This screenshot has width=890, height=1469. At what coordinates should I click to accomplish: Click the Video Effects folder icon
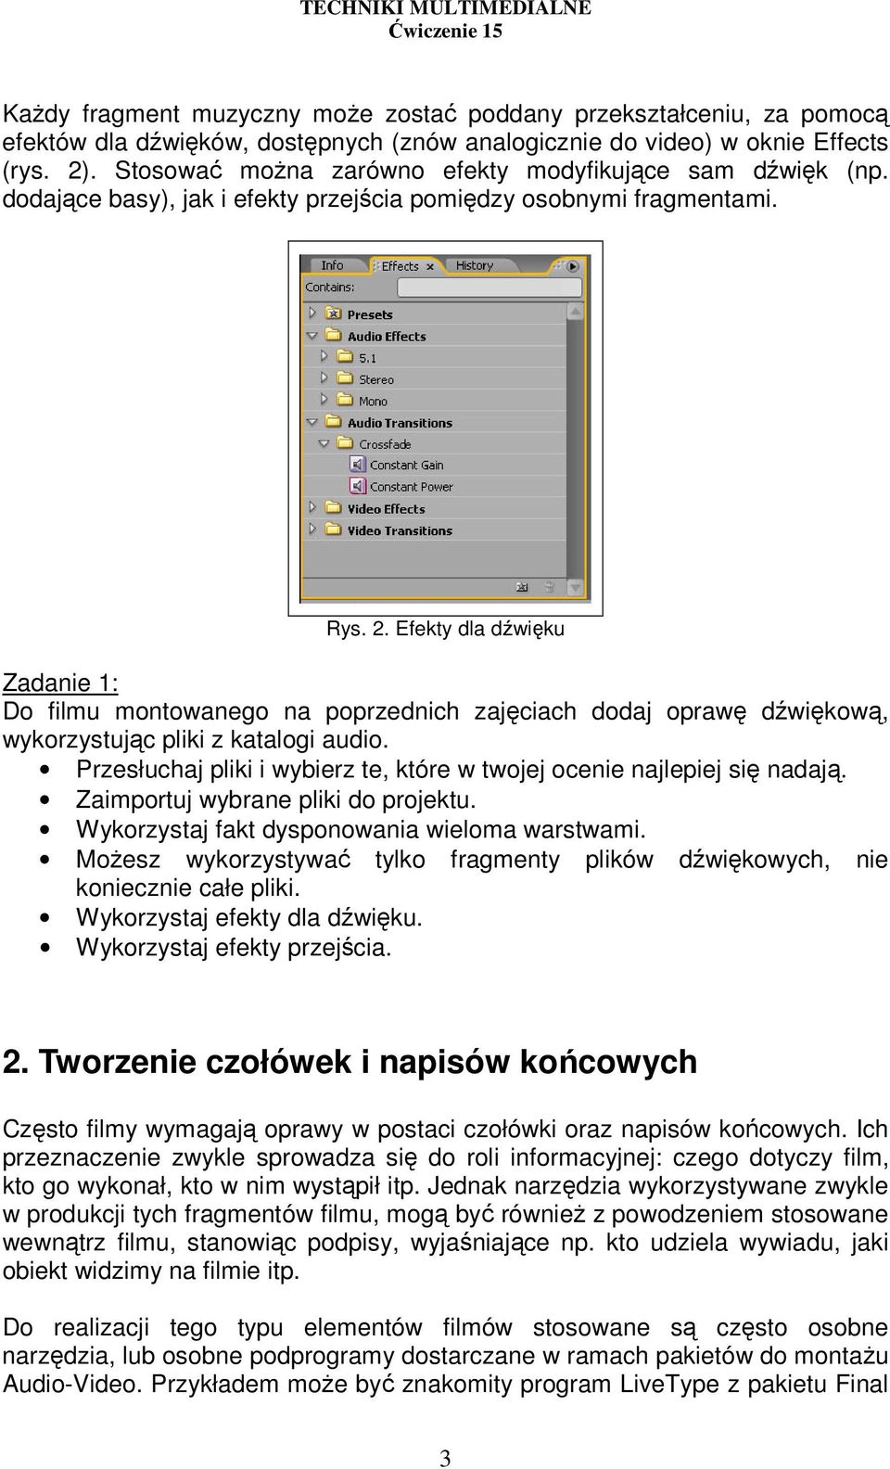tap(333, 508)
